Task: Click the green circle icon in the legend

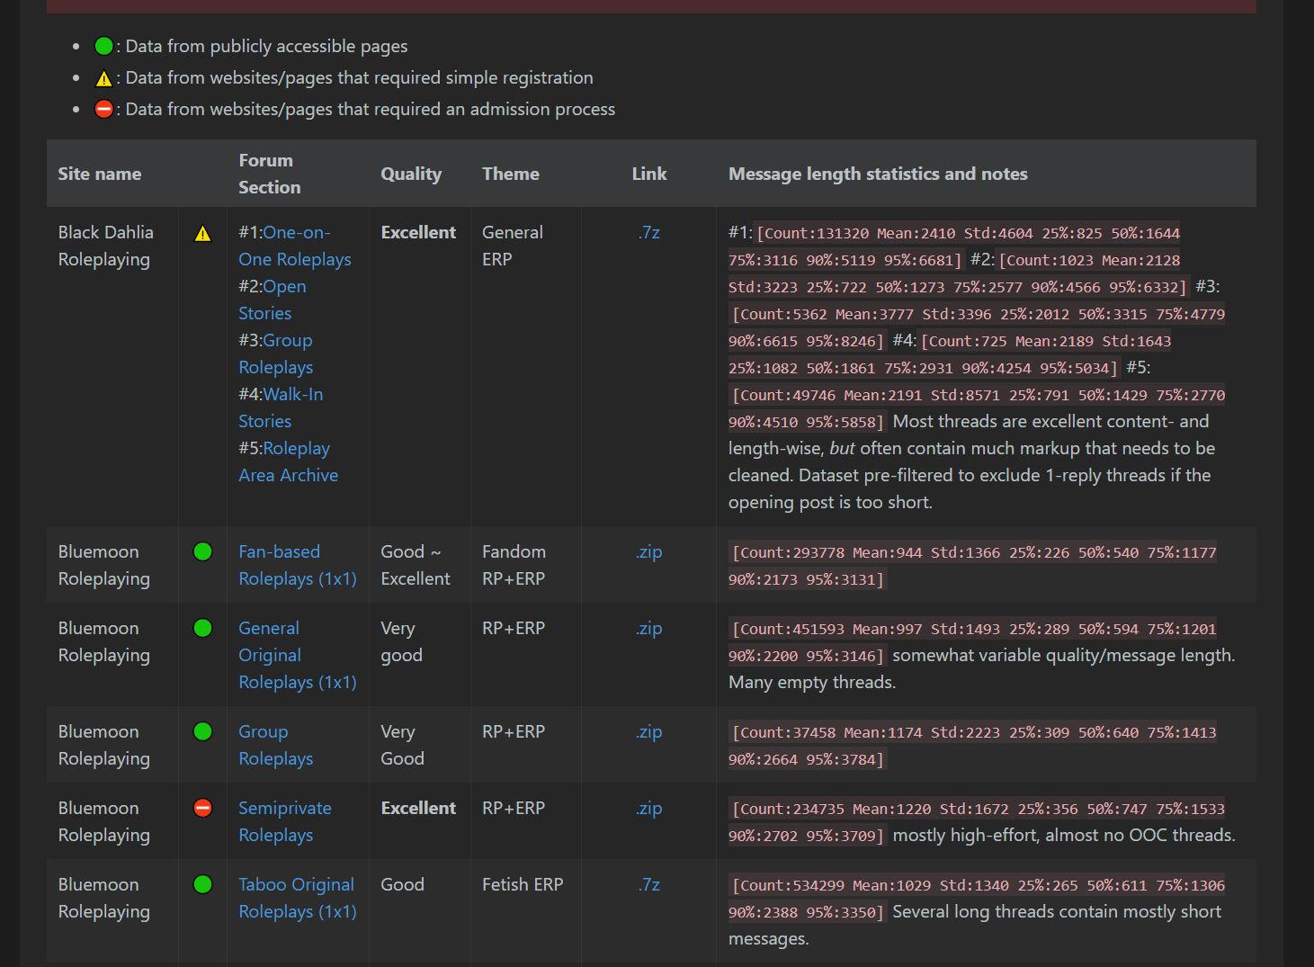Action: click(x=103, y=46)
